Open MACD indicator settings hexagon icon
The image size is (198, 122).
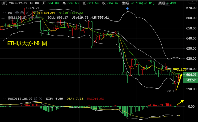[36, 99]
